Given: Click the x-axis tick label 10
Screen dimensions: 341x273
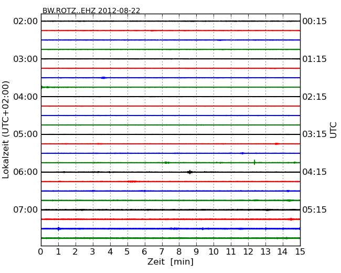Looking at the screenshot, I should pyautogui.click(x=214, y=252).
